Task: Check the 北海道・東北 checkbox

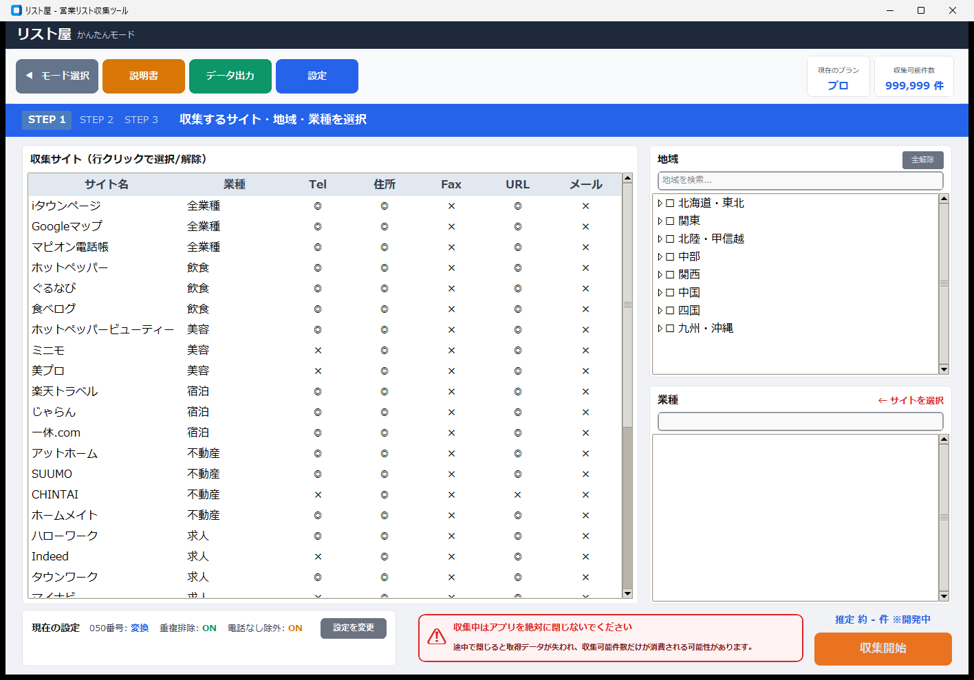Action: click(x=670, y=204)
